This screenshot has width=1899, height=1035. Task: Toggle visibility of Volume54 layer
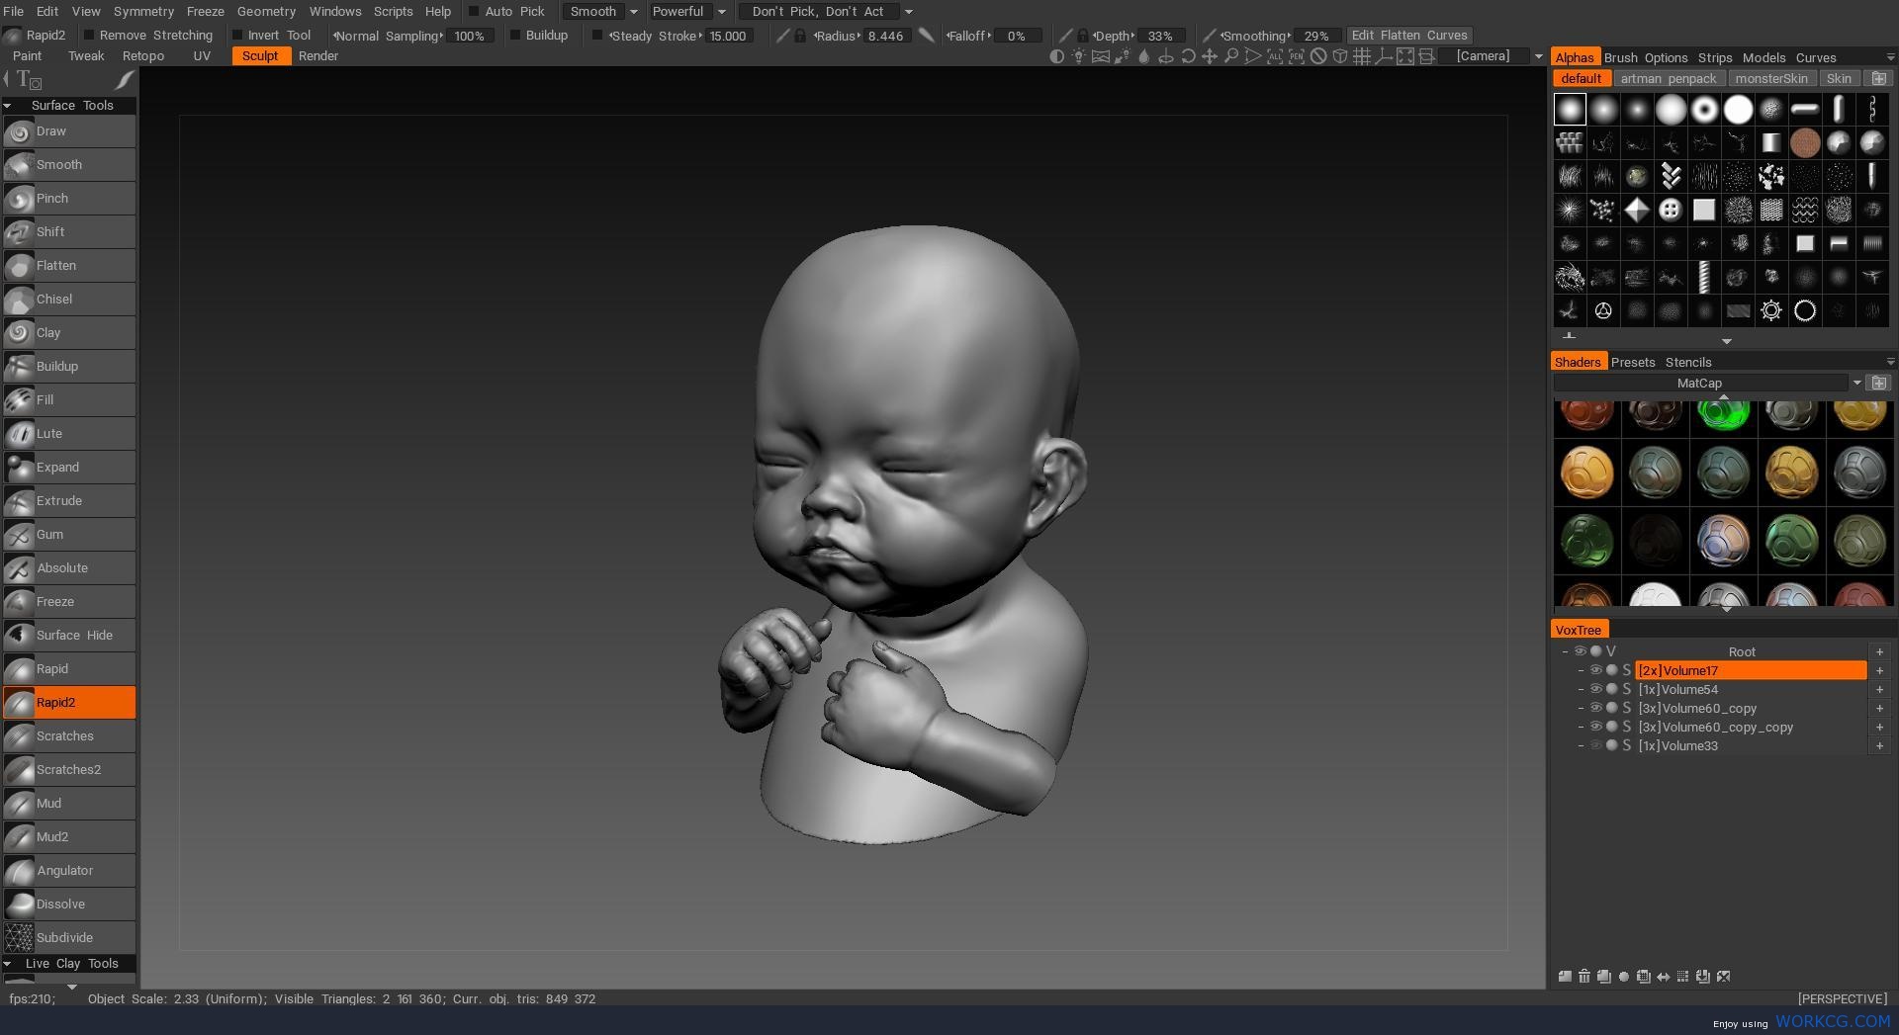click(x=1595, y=689)
